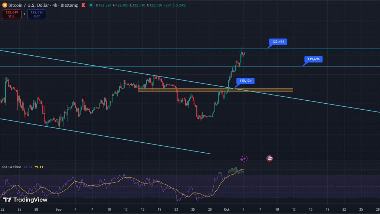
Task: Click the purple RSI value 77.57
Action: [28, 167]
